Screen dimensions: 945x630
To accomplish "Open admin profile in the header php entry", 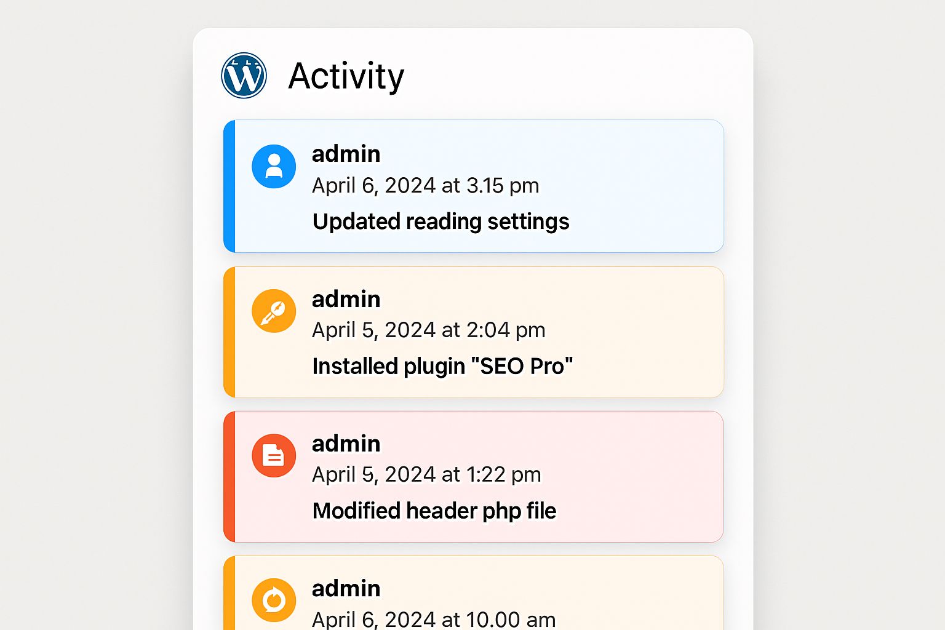I will pyautogui.click(x=346, y=444).
